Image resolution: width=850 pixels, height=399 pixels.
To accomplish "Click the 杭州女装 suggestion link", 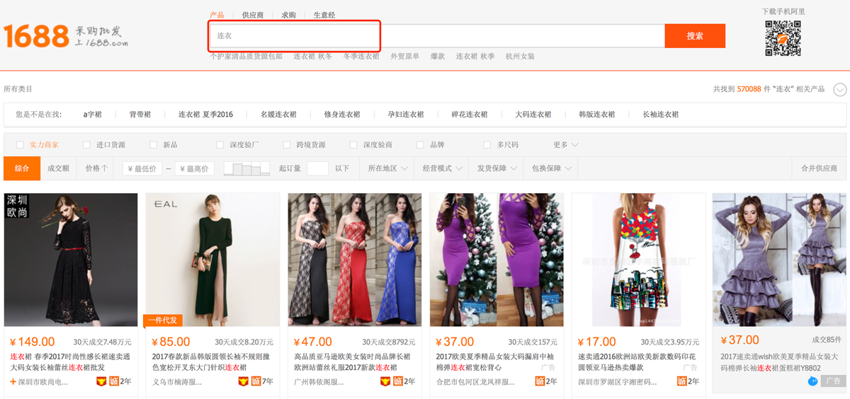I will tap(520, 57).
